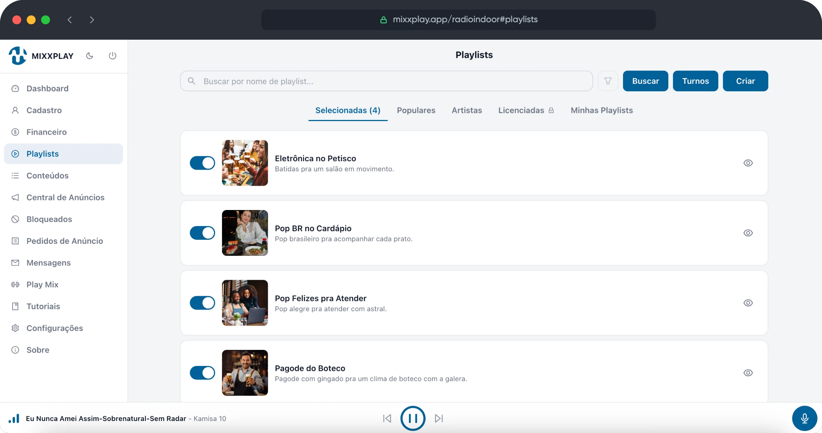Click the Buscar button
The width and height of the screenshot is (822, 433).
coord(646,81)
